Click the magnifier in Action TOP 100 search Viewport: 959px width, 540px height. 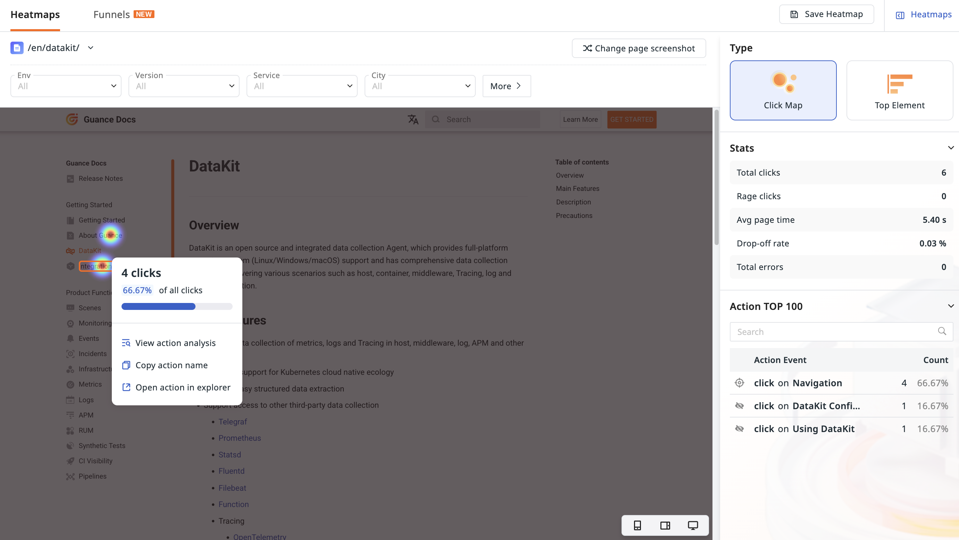(942, 331)
